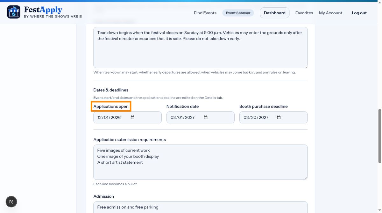Click the Log out button
The height and width of the screenshot is (213, 382).
(x=359, y=13)
